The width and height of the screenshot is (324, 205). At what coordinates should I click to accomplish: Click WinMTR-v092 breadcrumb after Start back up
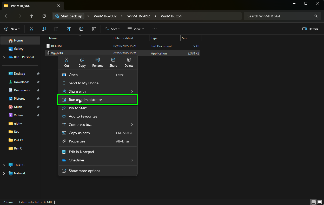(105, 16)
